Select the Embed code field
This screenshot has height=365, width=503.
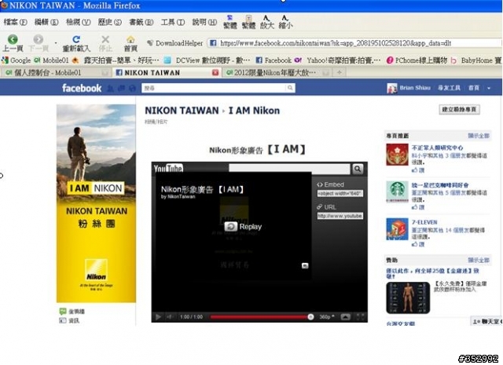pyautogui.click(x=340, y=194)
